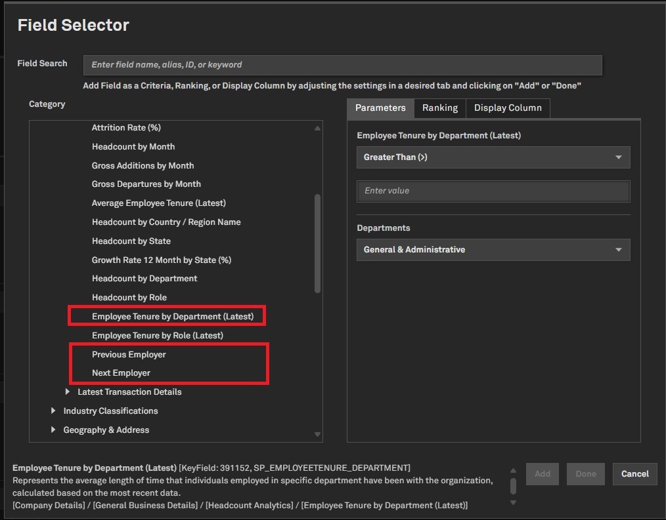
Task: Select Attrition Rate (%) field
Action: pos(126,128)
